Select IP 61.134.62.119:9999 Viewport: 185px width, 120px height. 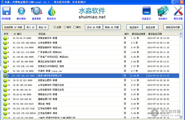23,48
